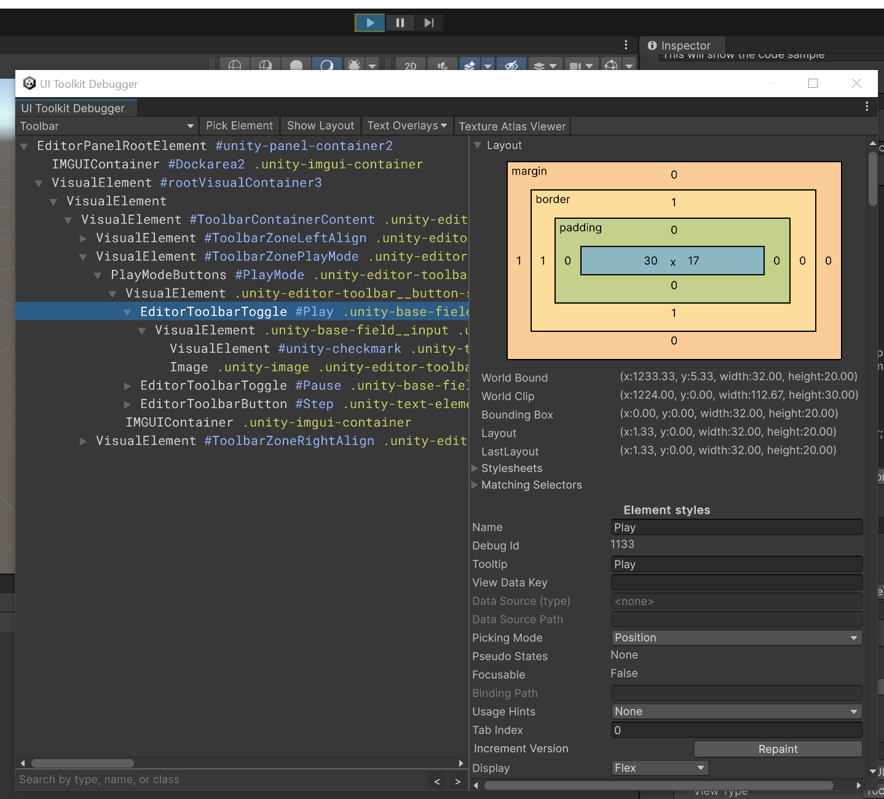Click the Repaint button

(x=777, y=749)
